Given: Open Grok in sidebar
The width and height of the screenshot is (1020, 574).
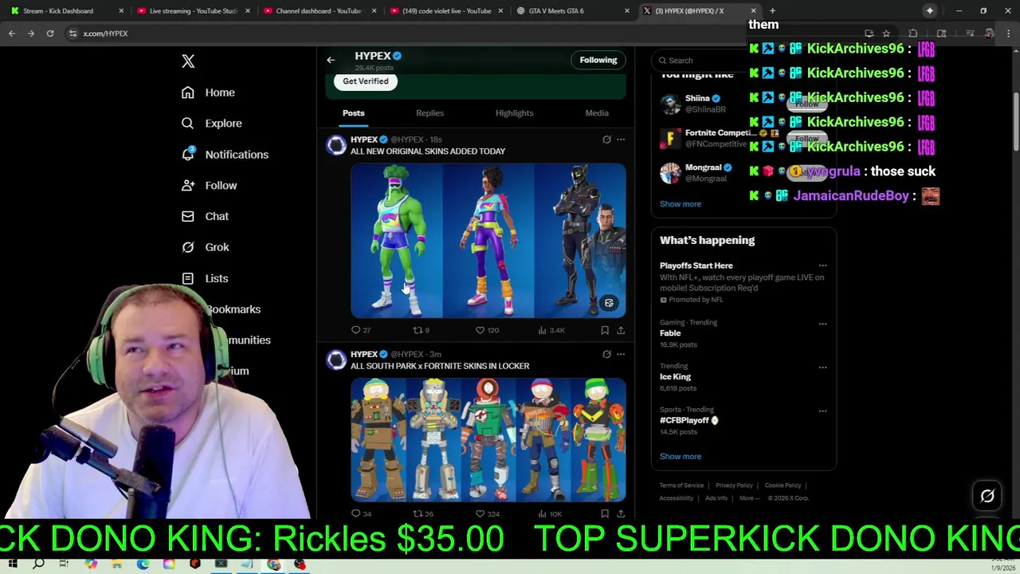Looking at the screenshot, I should [x=206, y=247].
